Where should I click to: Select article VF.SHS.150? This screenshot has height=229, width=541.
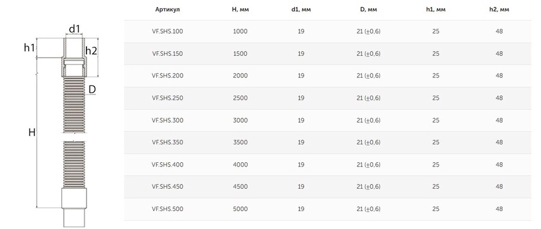point(167,54)
